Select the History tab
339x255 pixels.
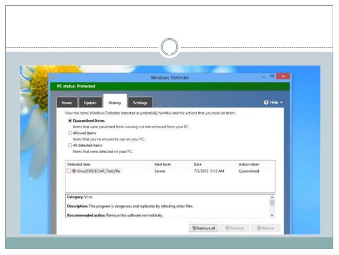115,101
